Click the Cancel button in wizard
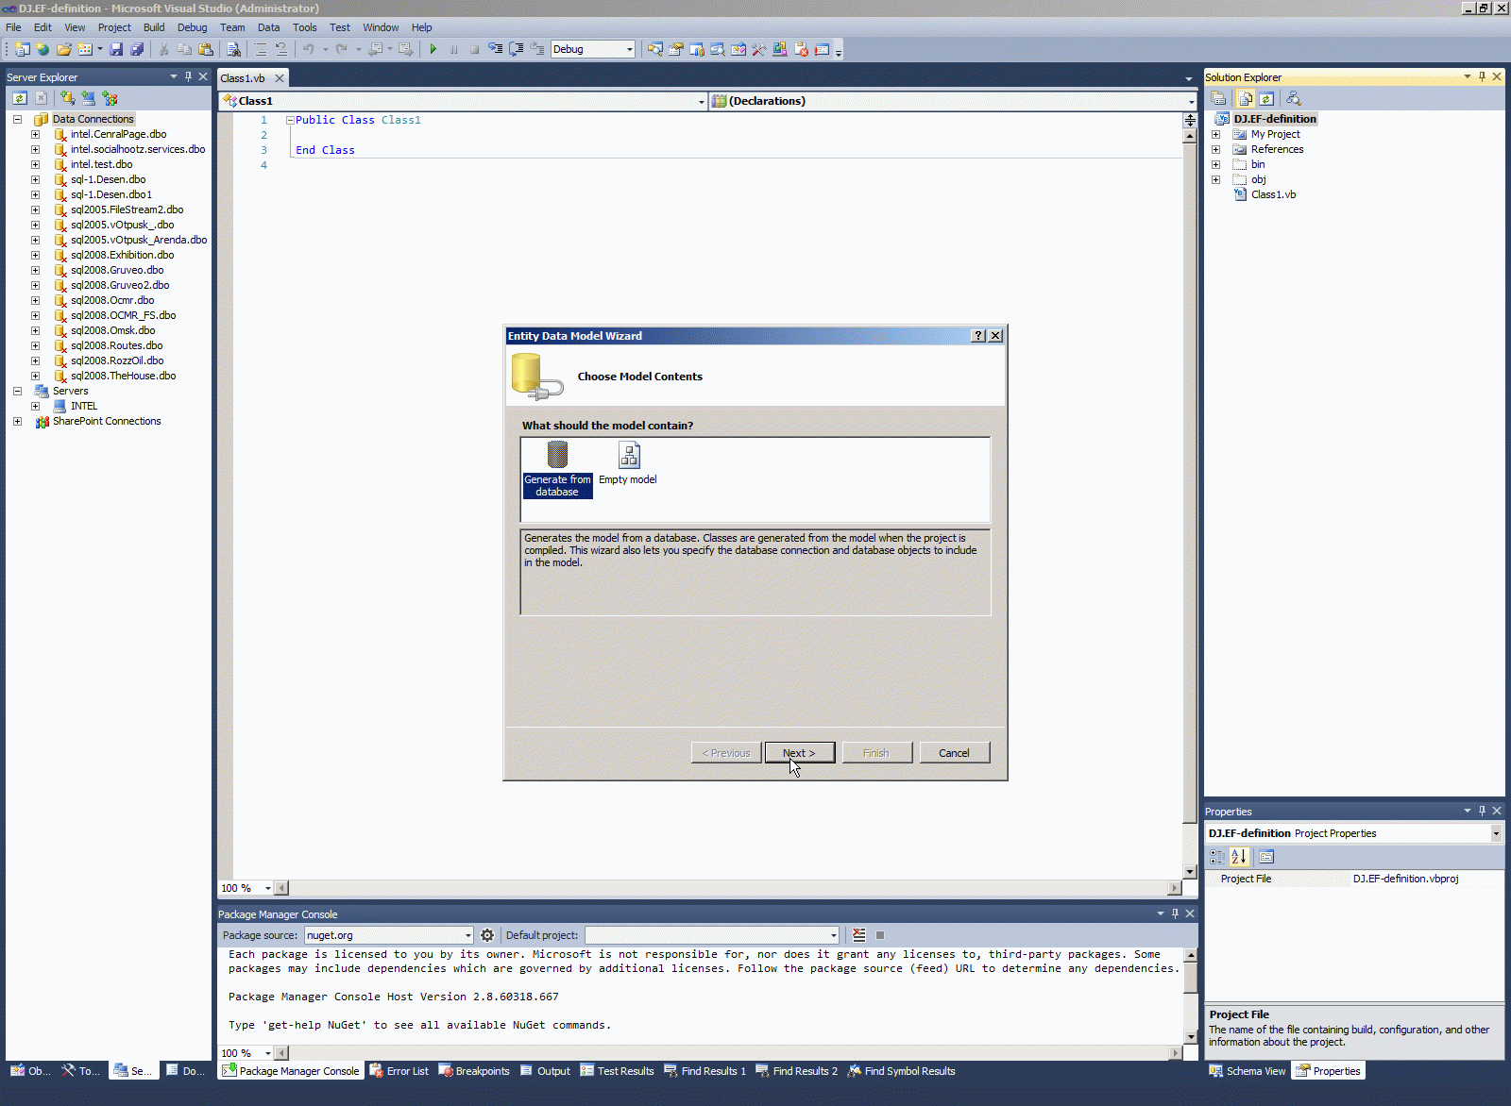Image resolution: width=1511 pixels, height=1106 pixels. tap(954, 753)
